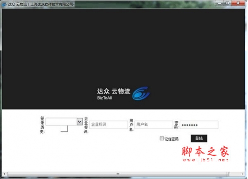The height and width of the screenshot is (179, 248).
Task: Close the 达众 云物流 window
Action: [x=238, y=3]
